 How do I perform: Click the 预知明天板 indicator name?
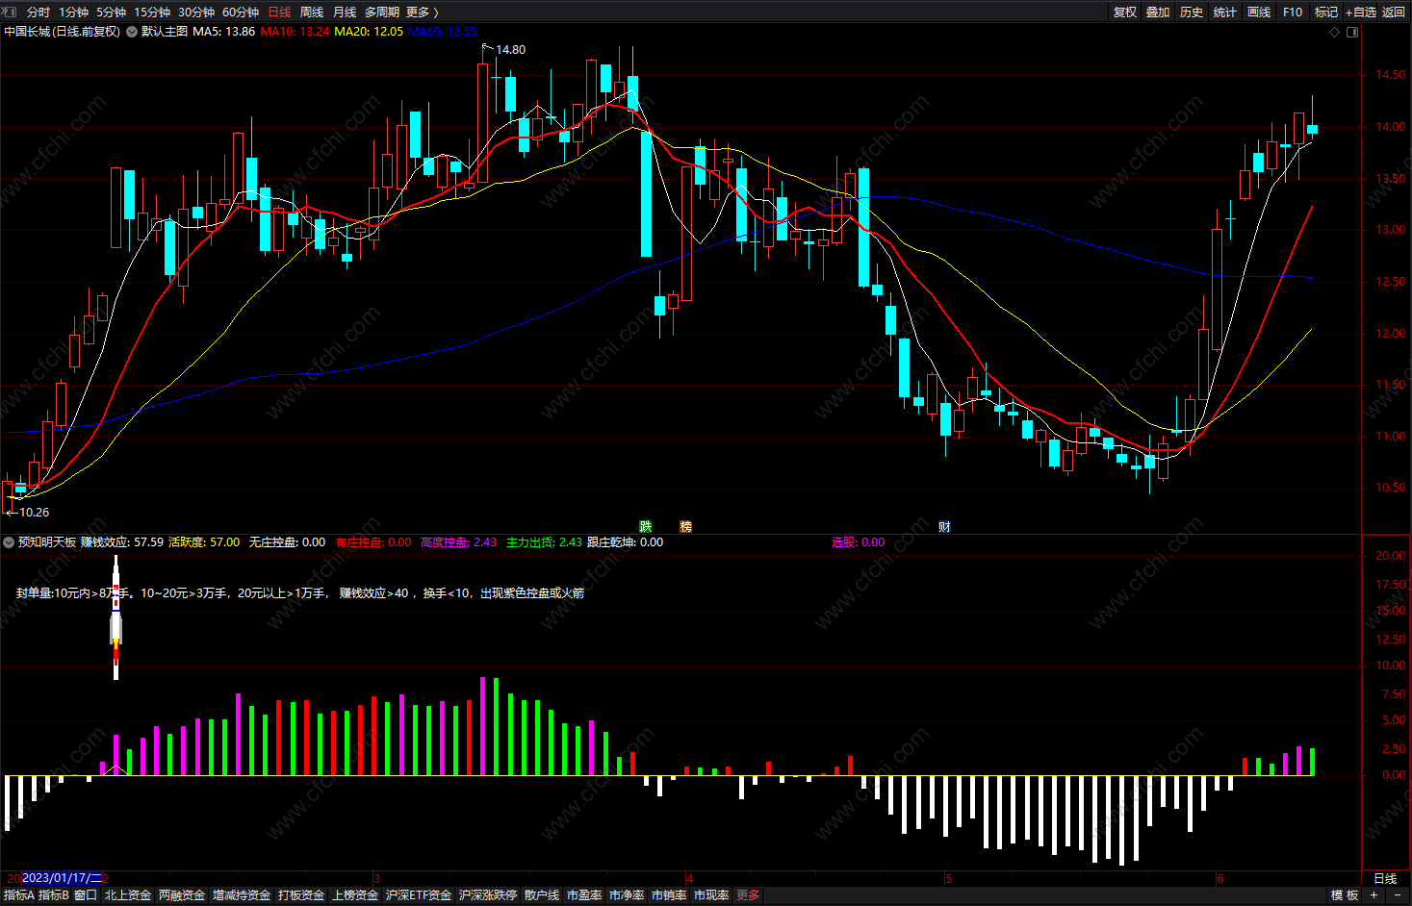(47, 542)
